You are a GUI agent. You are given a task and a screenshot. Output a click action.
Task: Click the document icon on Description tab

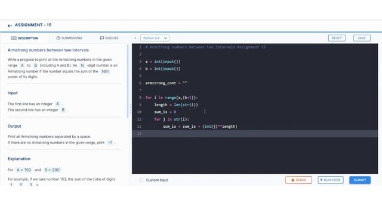pyautogui.click(x=14, y=38)
